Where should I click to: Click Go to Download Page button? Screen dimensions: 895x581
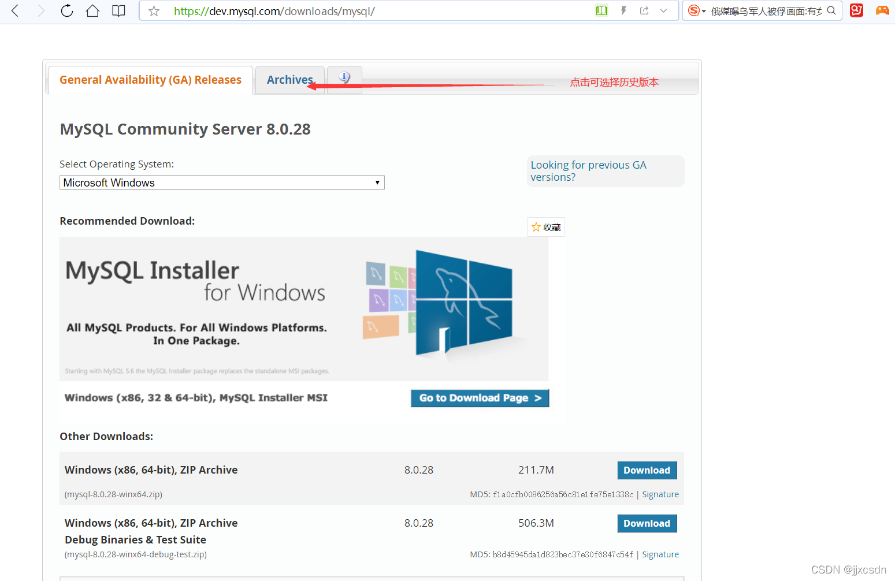coord(480,398)
